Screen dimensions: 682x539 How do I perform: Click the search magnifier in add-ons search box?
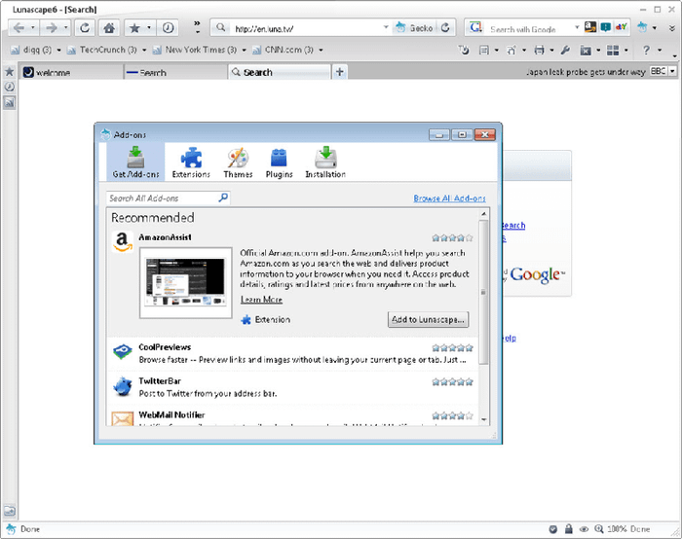coord(223,198)
